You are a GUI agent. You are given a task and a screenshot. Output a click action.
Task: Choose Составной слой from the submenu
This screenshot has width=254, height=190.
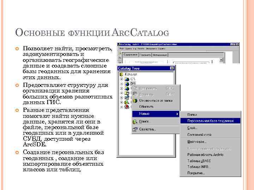point(210,135)
